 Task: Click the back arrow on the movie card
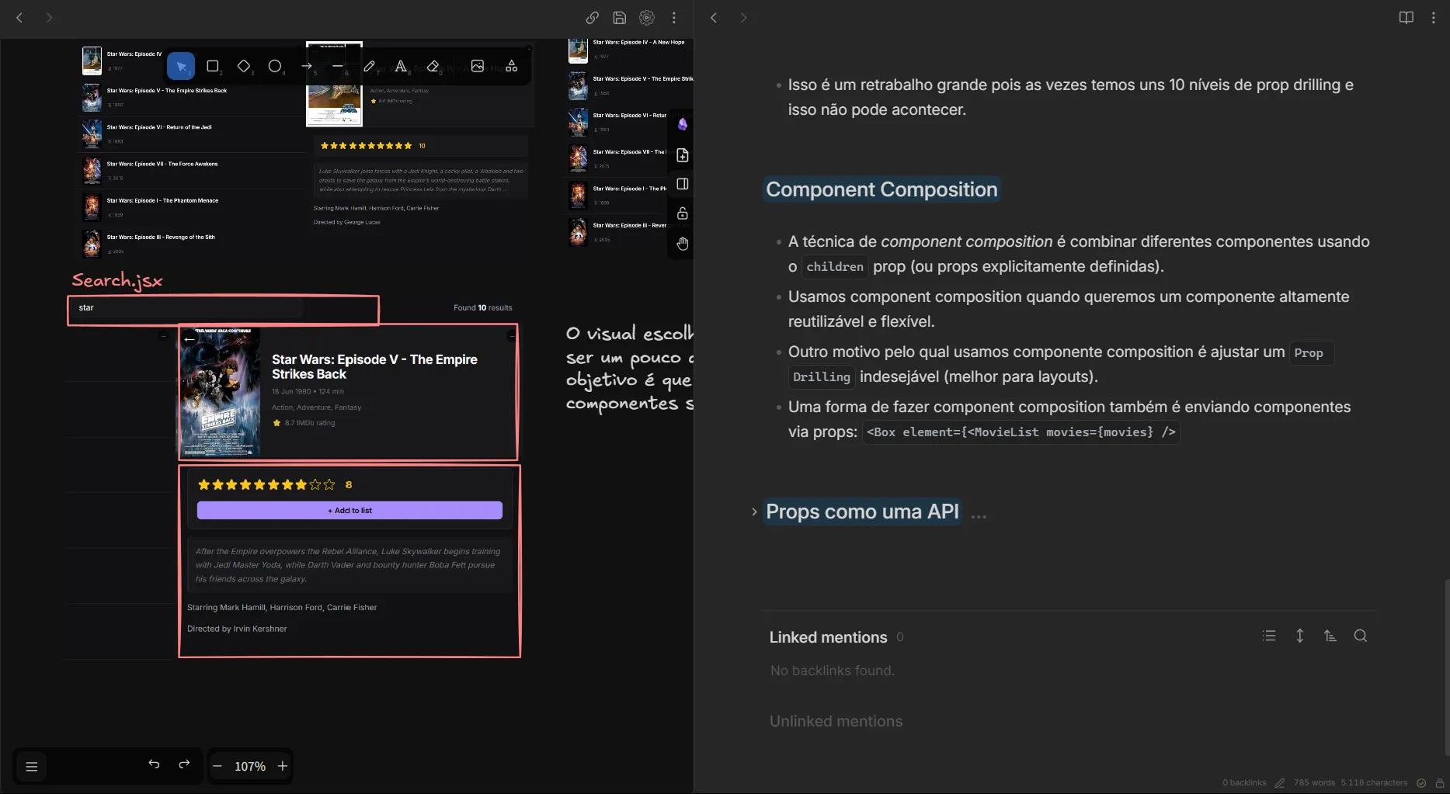[190, 339]
